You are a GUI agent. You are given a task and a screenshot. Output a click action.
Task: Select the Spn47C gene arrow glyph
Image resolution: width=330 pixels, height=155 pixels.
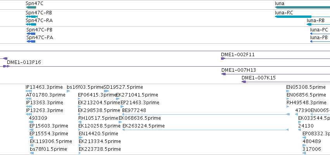(31, 7)
